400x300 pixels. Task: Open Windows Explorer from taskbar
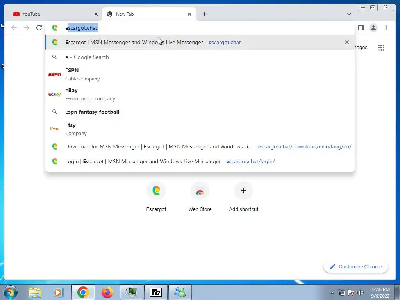click(35, 292)
